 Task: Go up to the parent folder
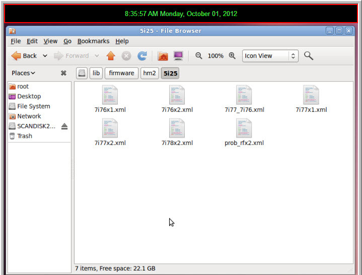coord(111,56)
